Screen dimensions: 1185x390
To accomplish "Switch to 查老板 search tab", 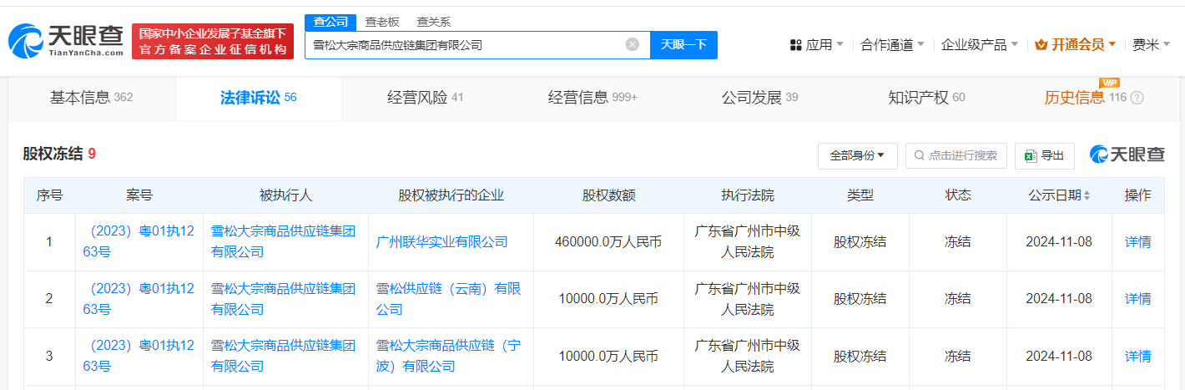I will (x=381, y=22).
